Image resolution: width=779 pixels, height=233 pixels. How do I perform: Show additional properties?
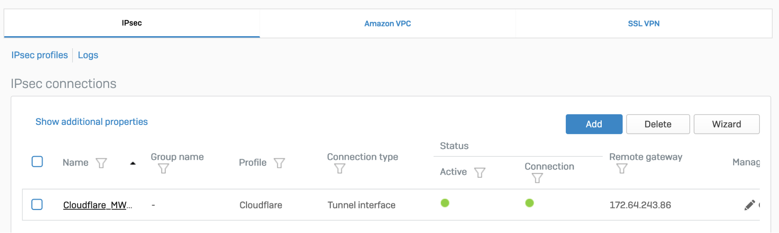pyautogui.click(x=91, y=121)
